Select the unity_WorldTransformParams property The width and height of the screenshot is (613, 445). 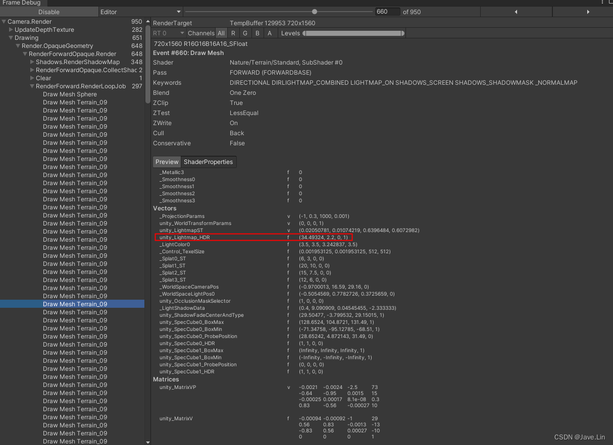195,223
